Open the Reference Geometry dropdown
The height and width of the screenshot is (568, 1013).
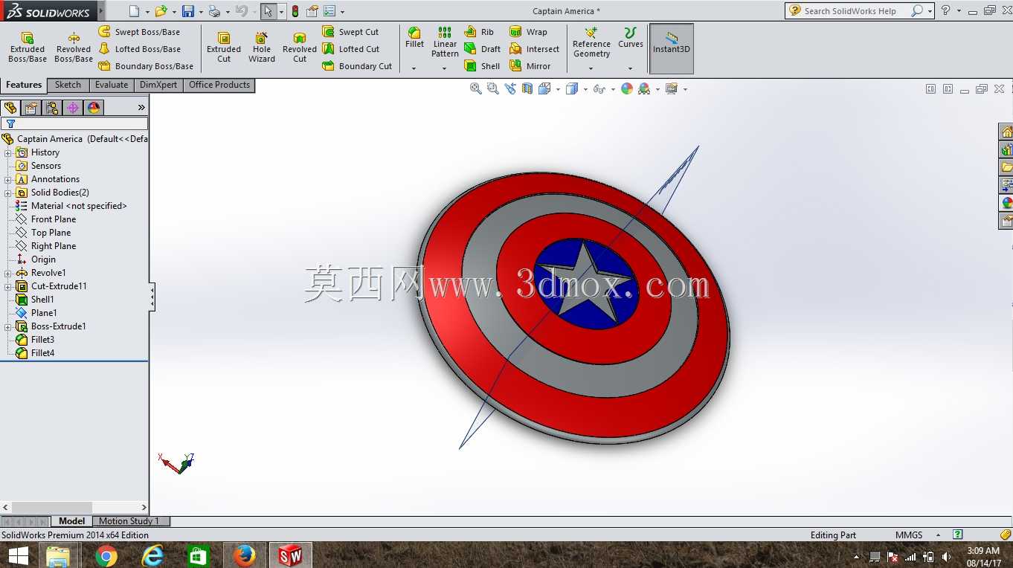591,69
